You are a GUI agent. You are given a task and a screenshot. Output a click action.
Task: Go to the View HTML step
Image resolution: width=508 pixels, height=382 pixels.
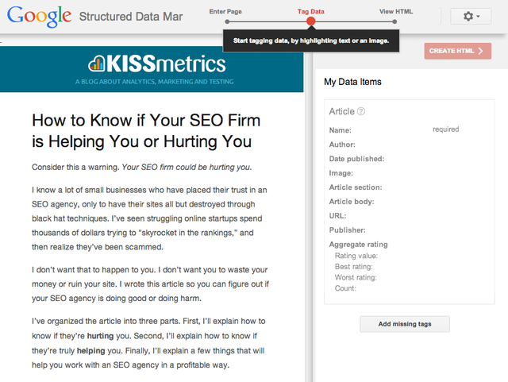(x=396, y=12)
